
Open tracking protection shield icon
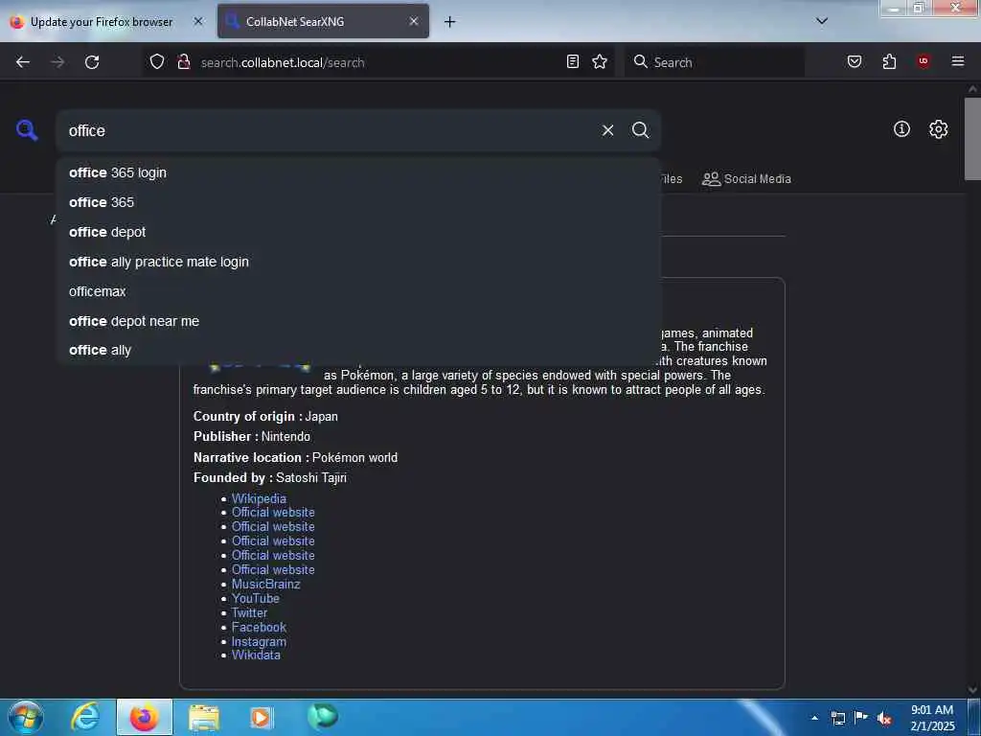point(157,62)
